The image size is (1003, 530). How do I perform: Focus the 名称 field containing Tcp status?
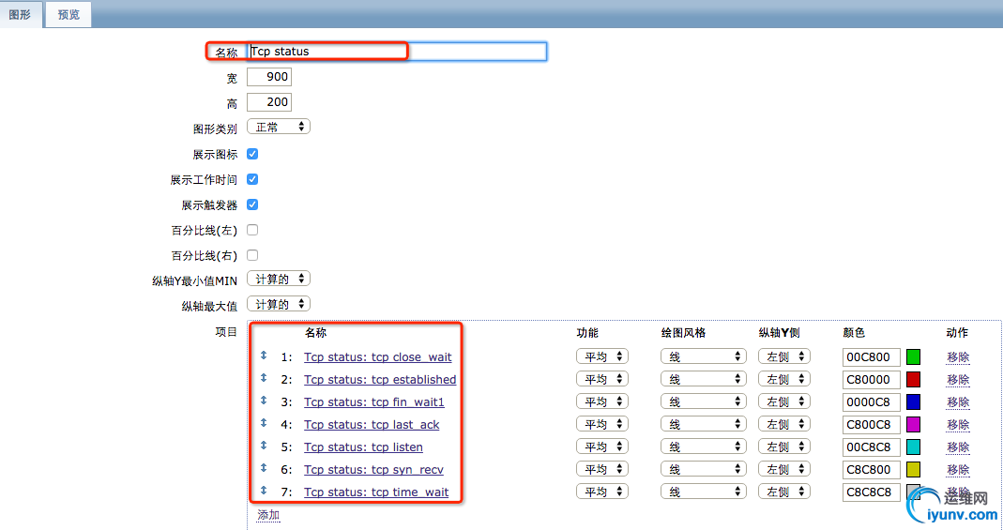(x=397, y=52)
